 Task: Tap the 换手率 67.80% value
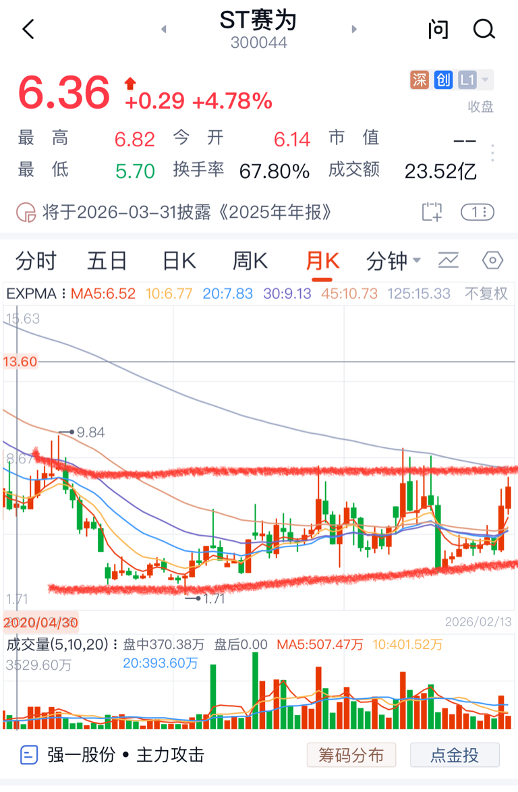274,171
